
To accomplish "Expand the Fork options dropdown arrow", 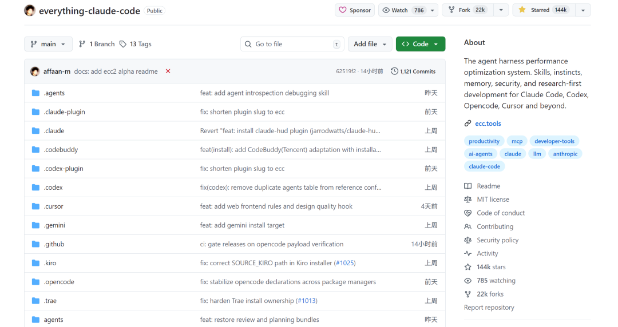I will click(x=501, y=10).
